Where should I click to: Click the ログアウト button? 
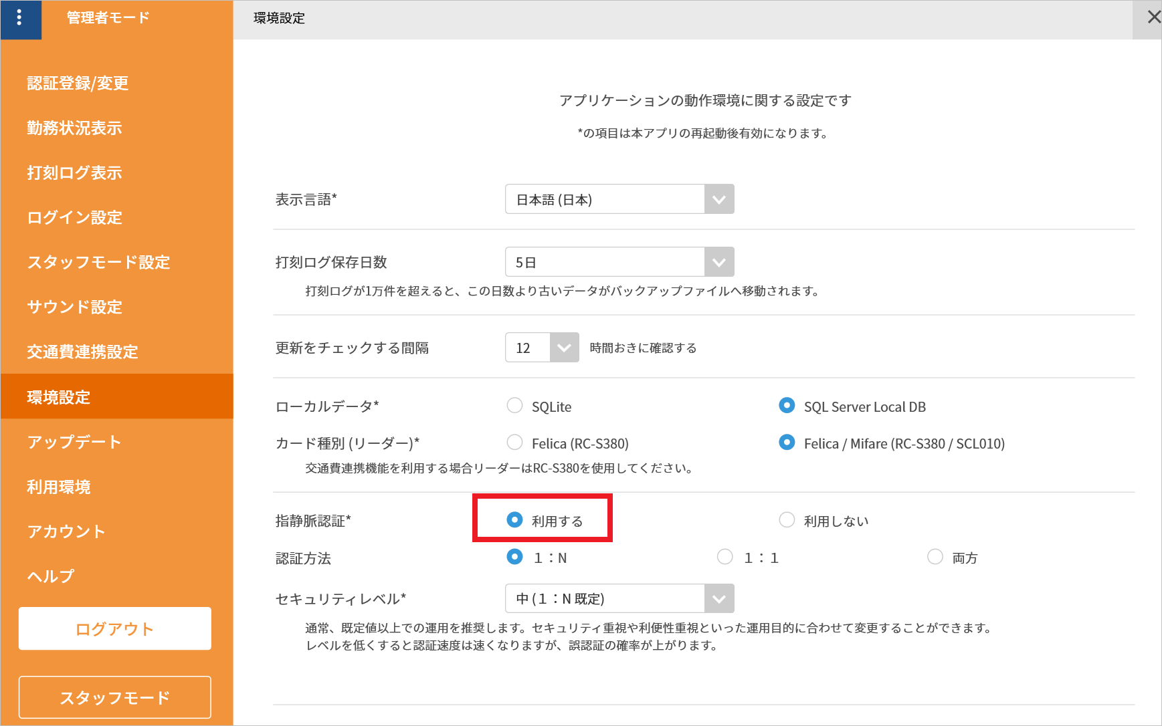point(115,628)
